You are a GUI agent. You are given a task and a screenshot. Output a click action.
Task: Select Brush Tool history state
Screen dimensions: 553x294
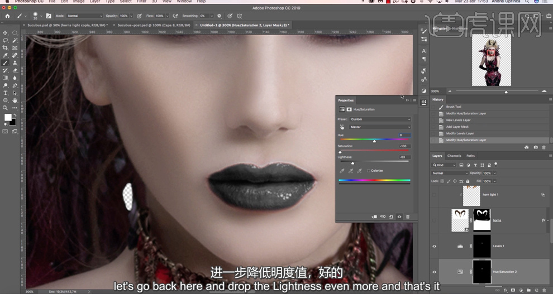(x=454, y=107)
